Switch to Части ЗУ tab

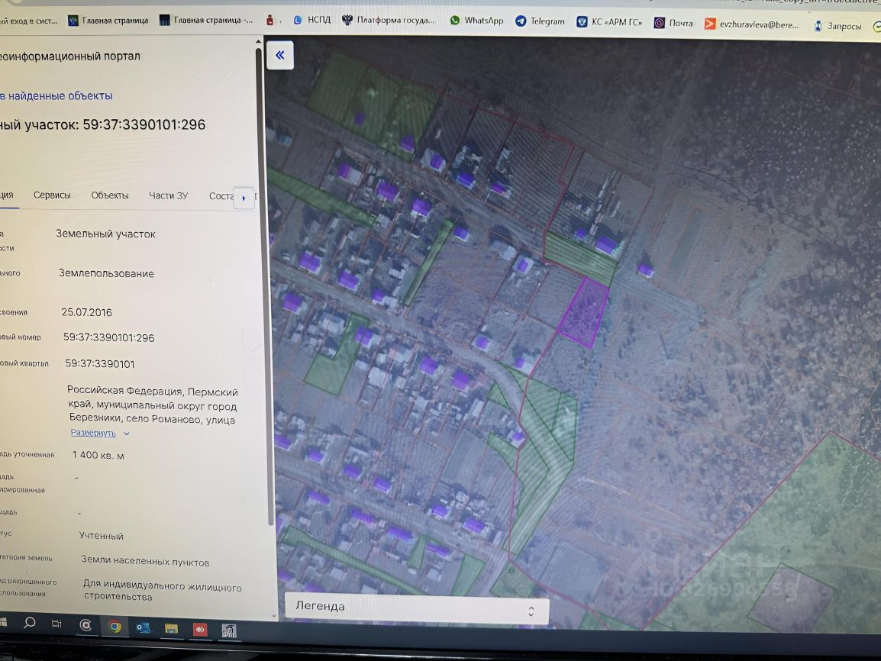pos(168,195)
